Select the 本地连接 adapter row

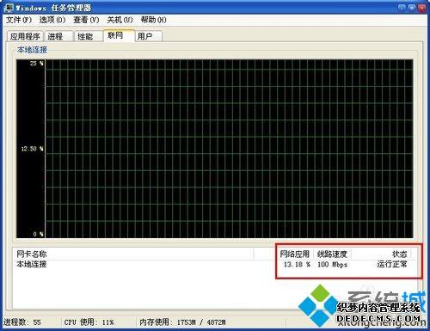213,264
